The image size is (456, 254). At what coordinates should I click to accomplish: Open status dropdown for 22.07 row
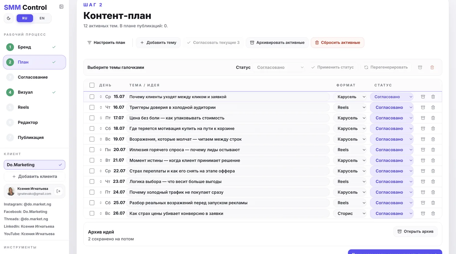tap(392, 171)
